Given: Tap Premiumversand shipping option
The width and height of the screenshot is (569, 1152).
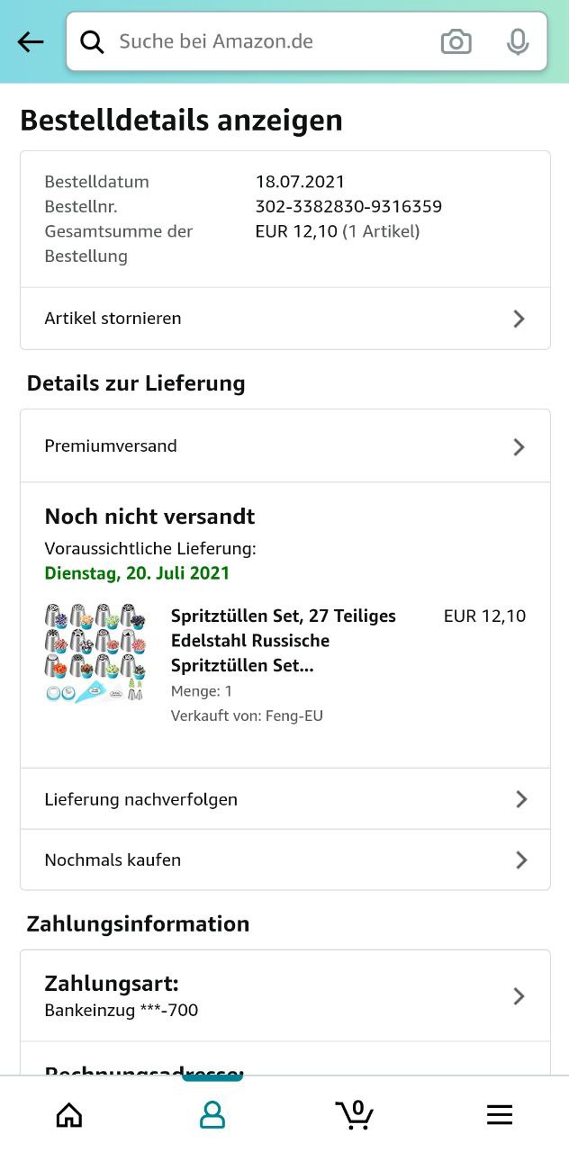Looking at the screenshot, I should tap(111, 446).
